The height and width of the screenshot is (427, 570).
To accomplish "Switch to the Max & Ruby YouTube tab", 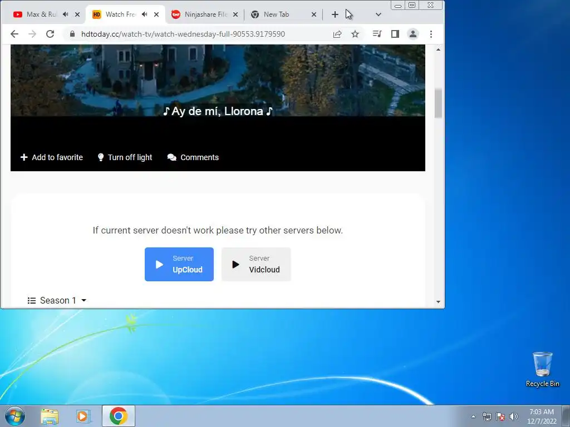I will click(43, 14).
